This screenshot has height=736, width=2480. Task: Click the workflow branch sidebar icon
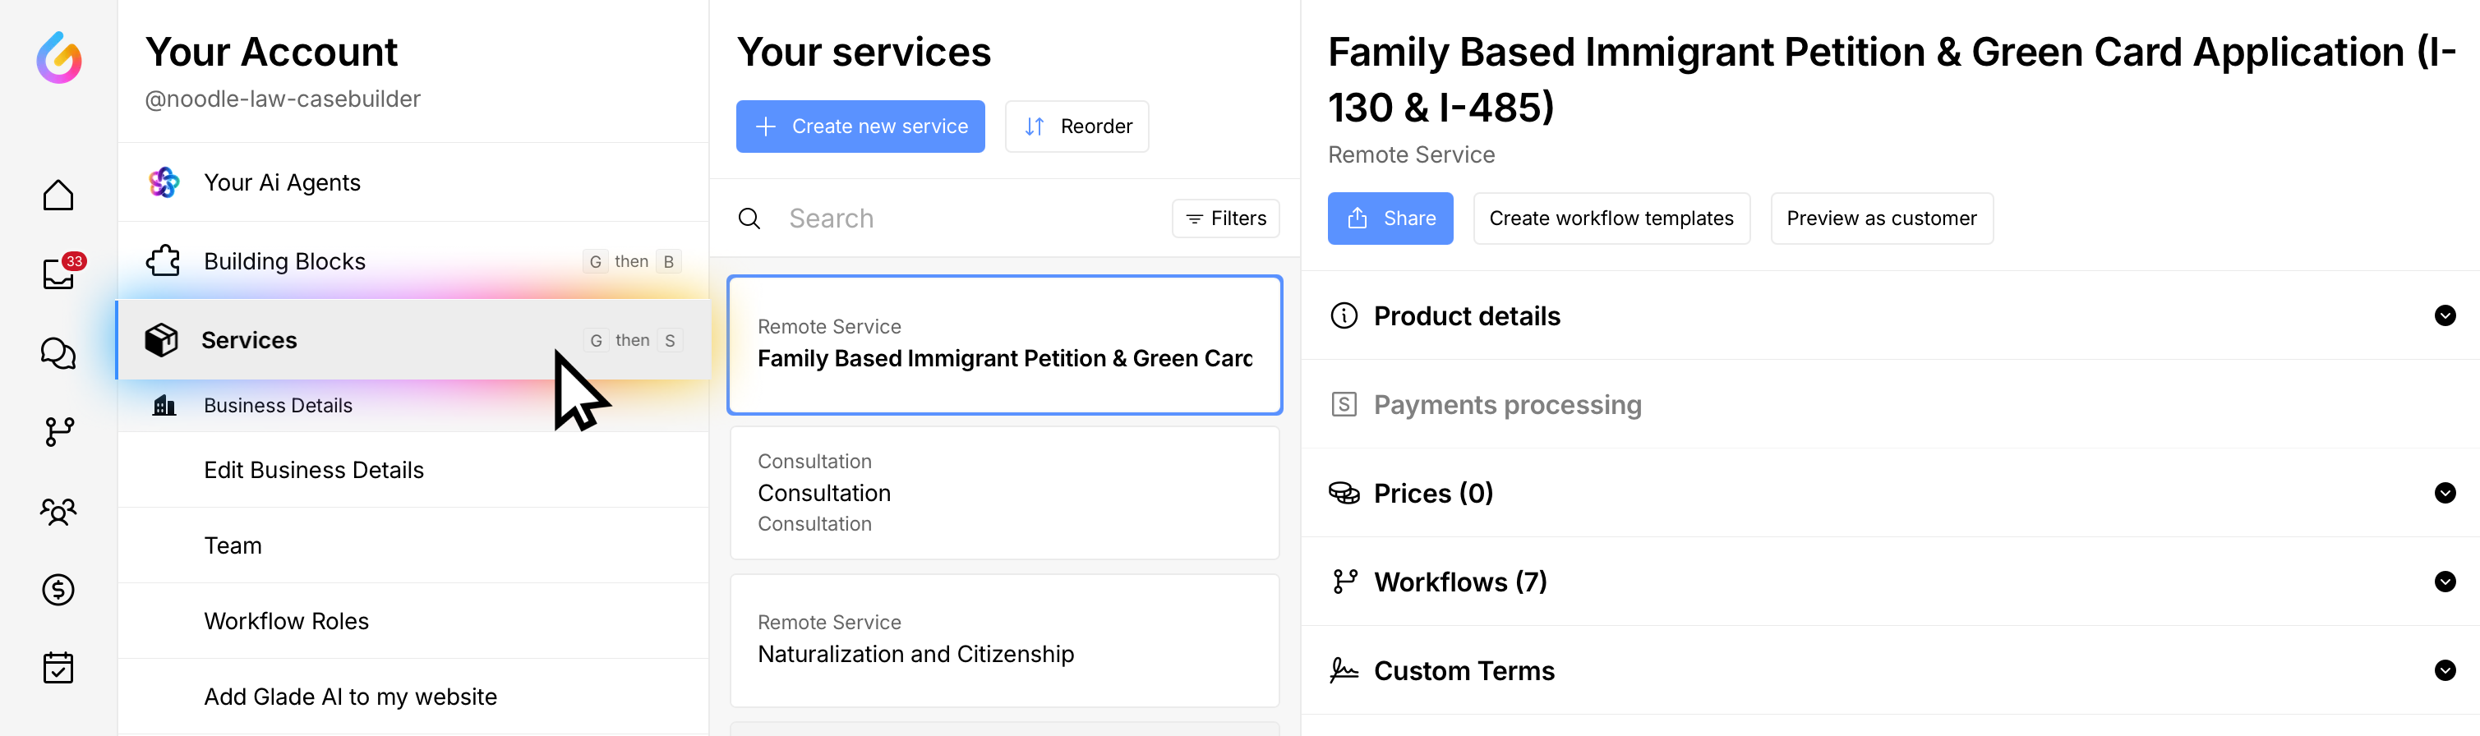(x=58, y=432)
